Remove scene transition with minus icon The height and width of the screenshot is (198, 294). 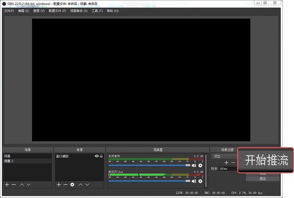click(x=233, y=162)
